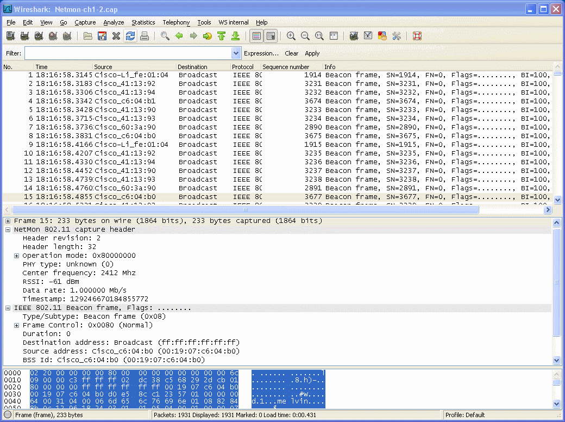This screenshot has height=422, width=565.
Task: Open the Edit menu
Action: pos(28,22)
